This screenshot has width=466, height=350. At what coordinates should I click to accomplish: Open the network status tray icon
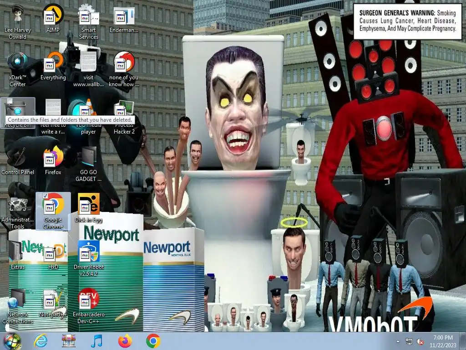409,342
